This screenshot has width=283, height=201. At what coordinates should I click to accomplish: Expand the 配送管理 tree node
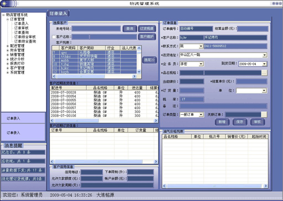(8, 46)
